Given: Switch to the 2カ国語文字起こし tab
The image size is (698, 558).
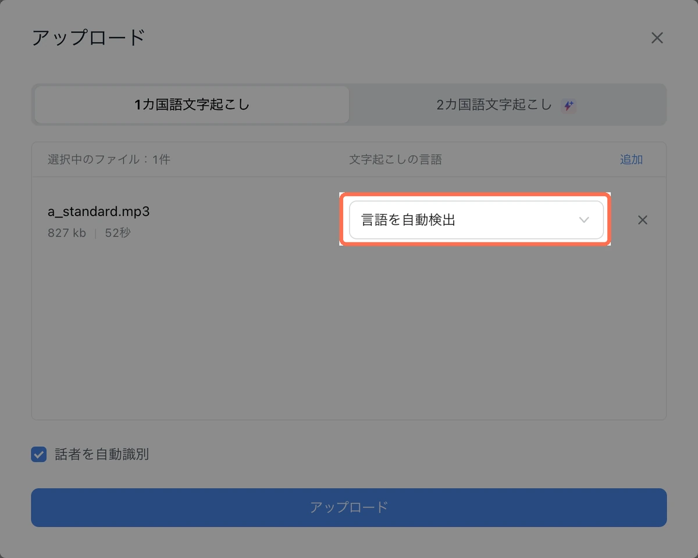Looking at the screenshot, I should pyautogui.click(x=507, y=105).
